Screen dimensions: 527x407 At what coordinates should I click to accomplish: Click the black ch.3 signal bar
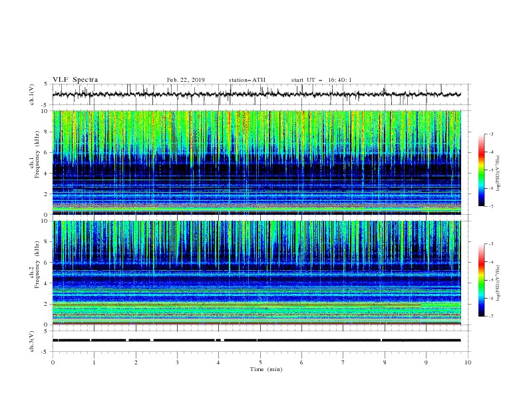(x=256, y=340)
